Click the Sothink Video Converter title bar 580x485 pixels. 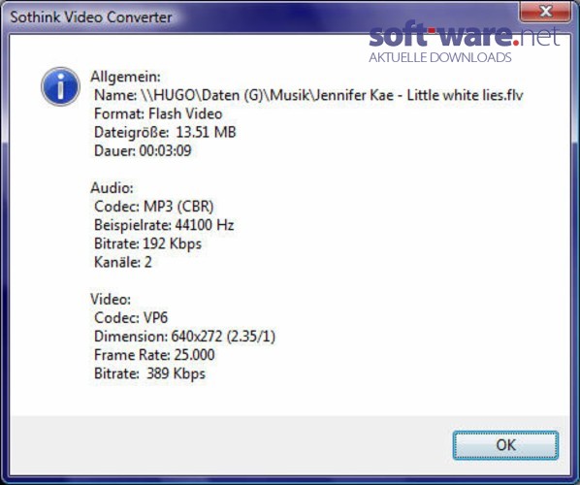pyautogui.click(x=259, y=16)
